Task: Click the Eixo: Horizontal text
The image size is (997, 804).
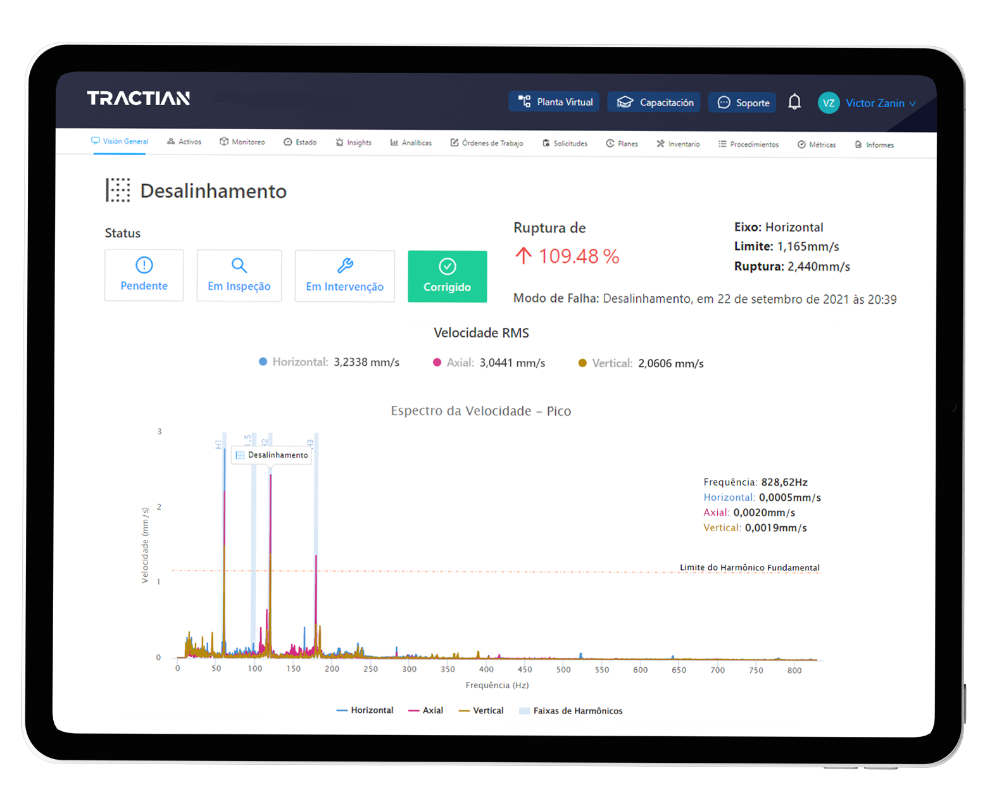Action: click(x=779, y=227)
